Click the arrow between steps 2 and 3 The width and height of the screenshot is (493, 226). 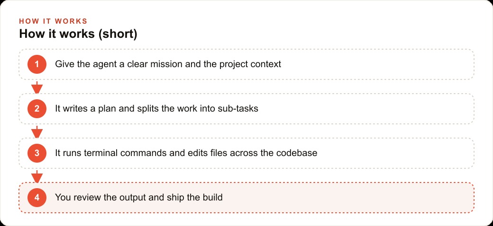37,131
